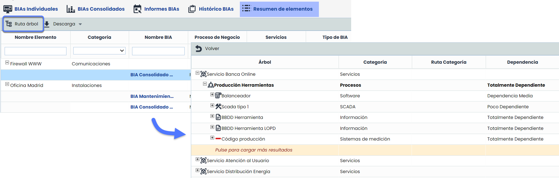Switch to Resumen de elementos tab

[279, 9]
